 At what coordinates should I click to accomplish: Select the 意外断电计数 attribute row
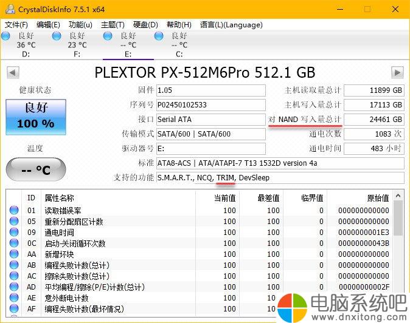pyautogui.click(x=200, y=298)
